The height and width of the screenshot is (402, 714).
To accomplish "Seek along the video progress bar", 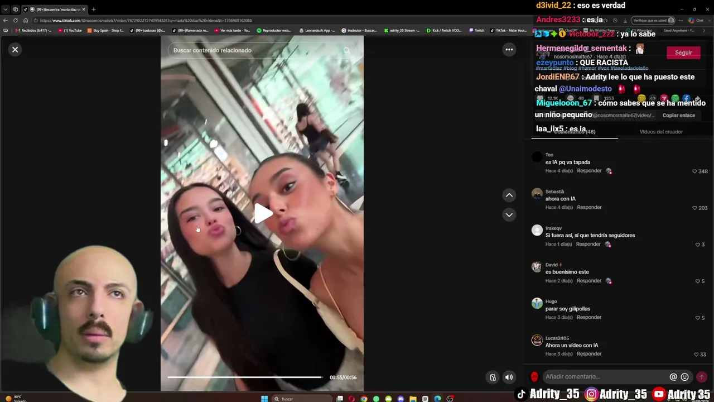I will click(245, 377).
